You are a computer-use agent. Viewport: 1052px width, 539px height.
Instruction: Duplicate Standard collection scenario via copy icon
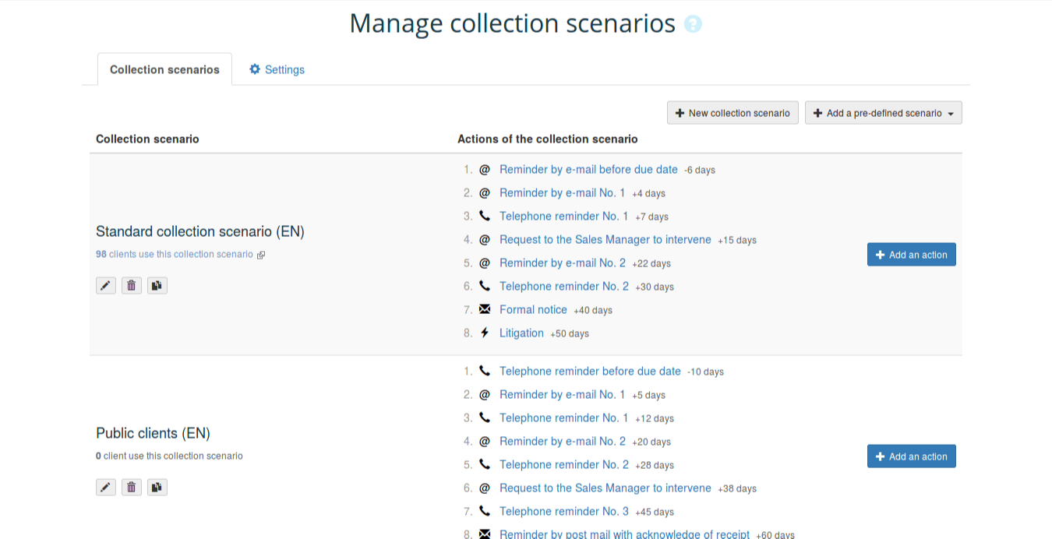click(157, 286)
